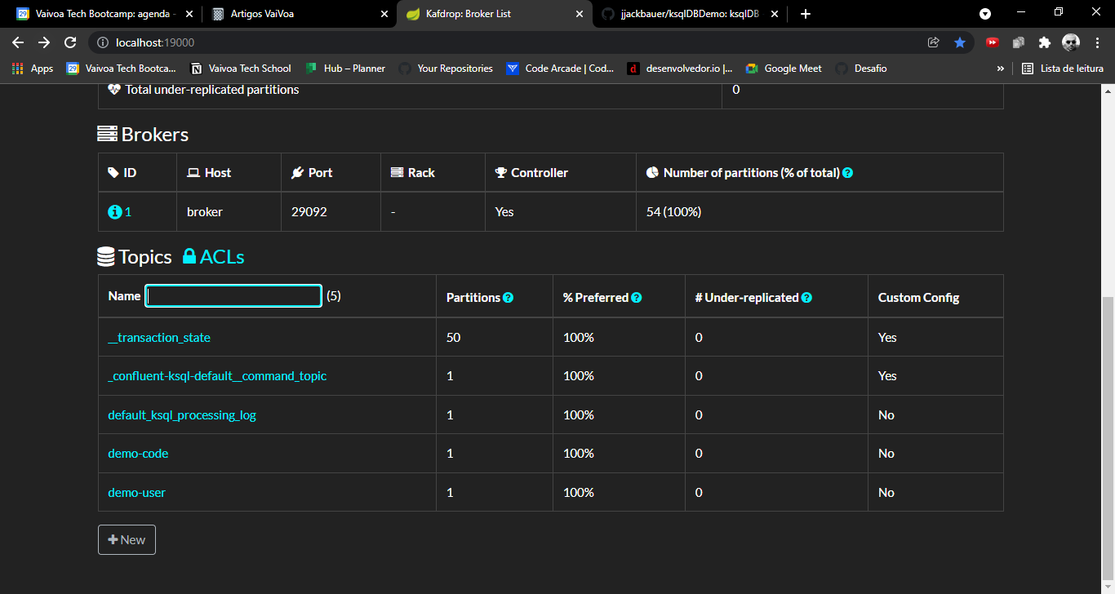The image size is (1115, 594).
Task: Open the Hub – Planner bookmark
Action: [345, 69]
